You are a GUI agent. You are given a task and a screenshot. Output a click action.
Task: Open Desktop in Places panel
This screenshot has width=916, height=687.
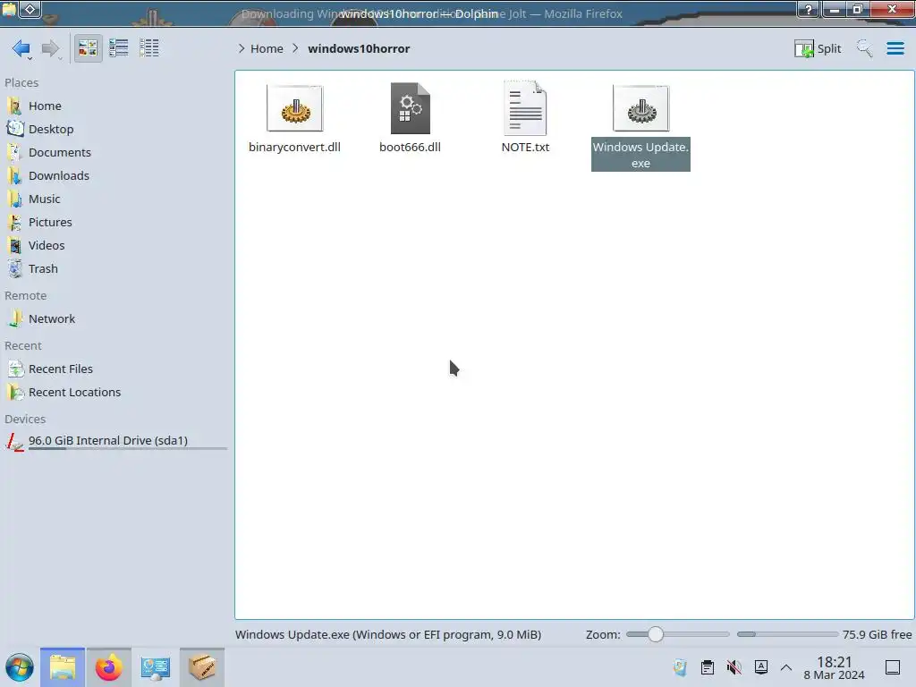pos(115,129)
